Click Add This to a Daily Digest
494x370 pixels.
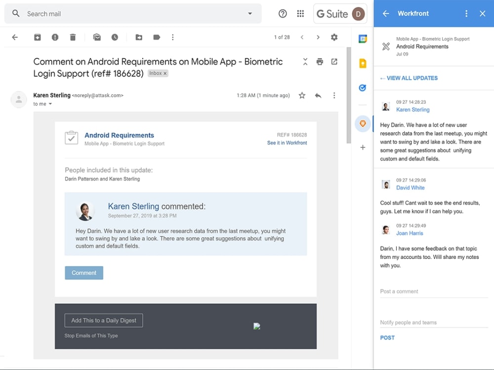pyautogui.click(x=104, y=320)
